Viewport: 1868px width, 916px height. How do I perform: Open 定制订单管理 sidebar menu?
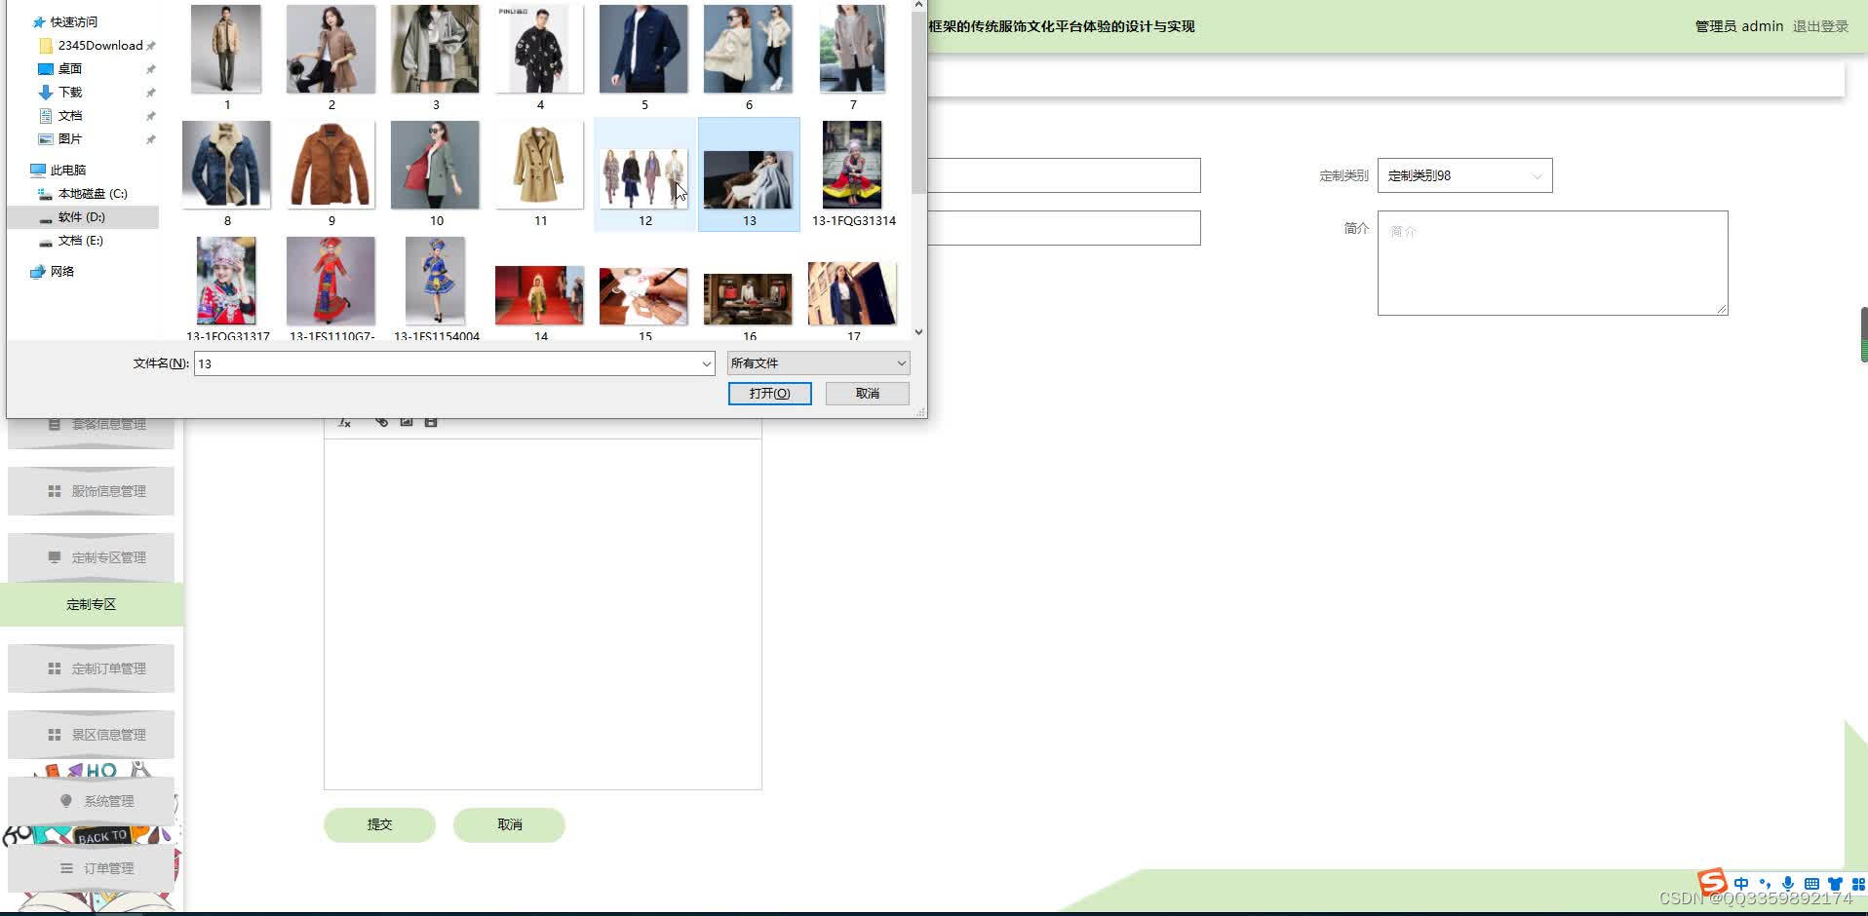(x=92, y=668)
